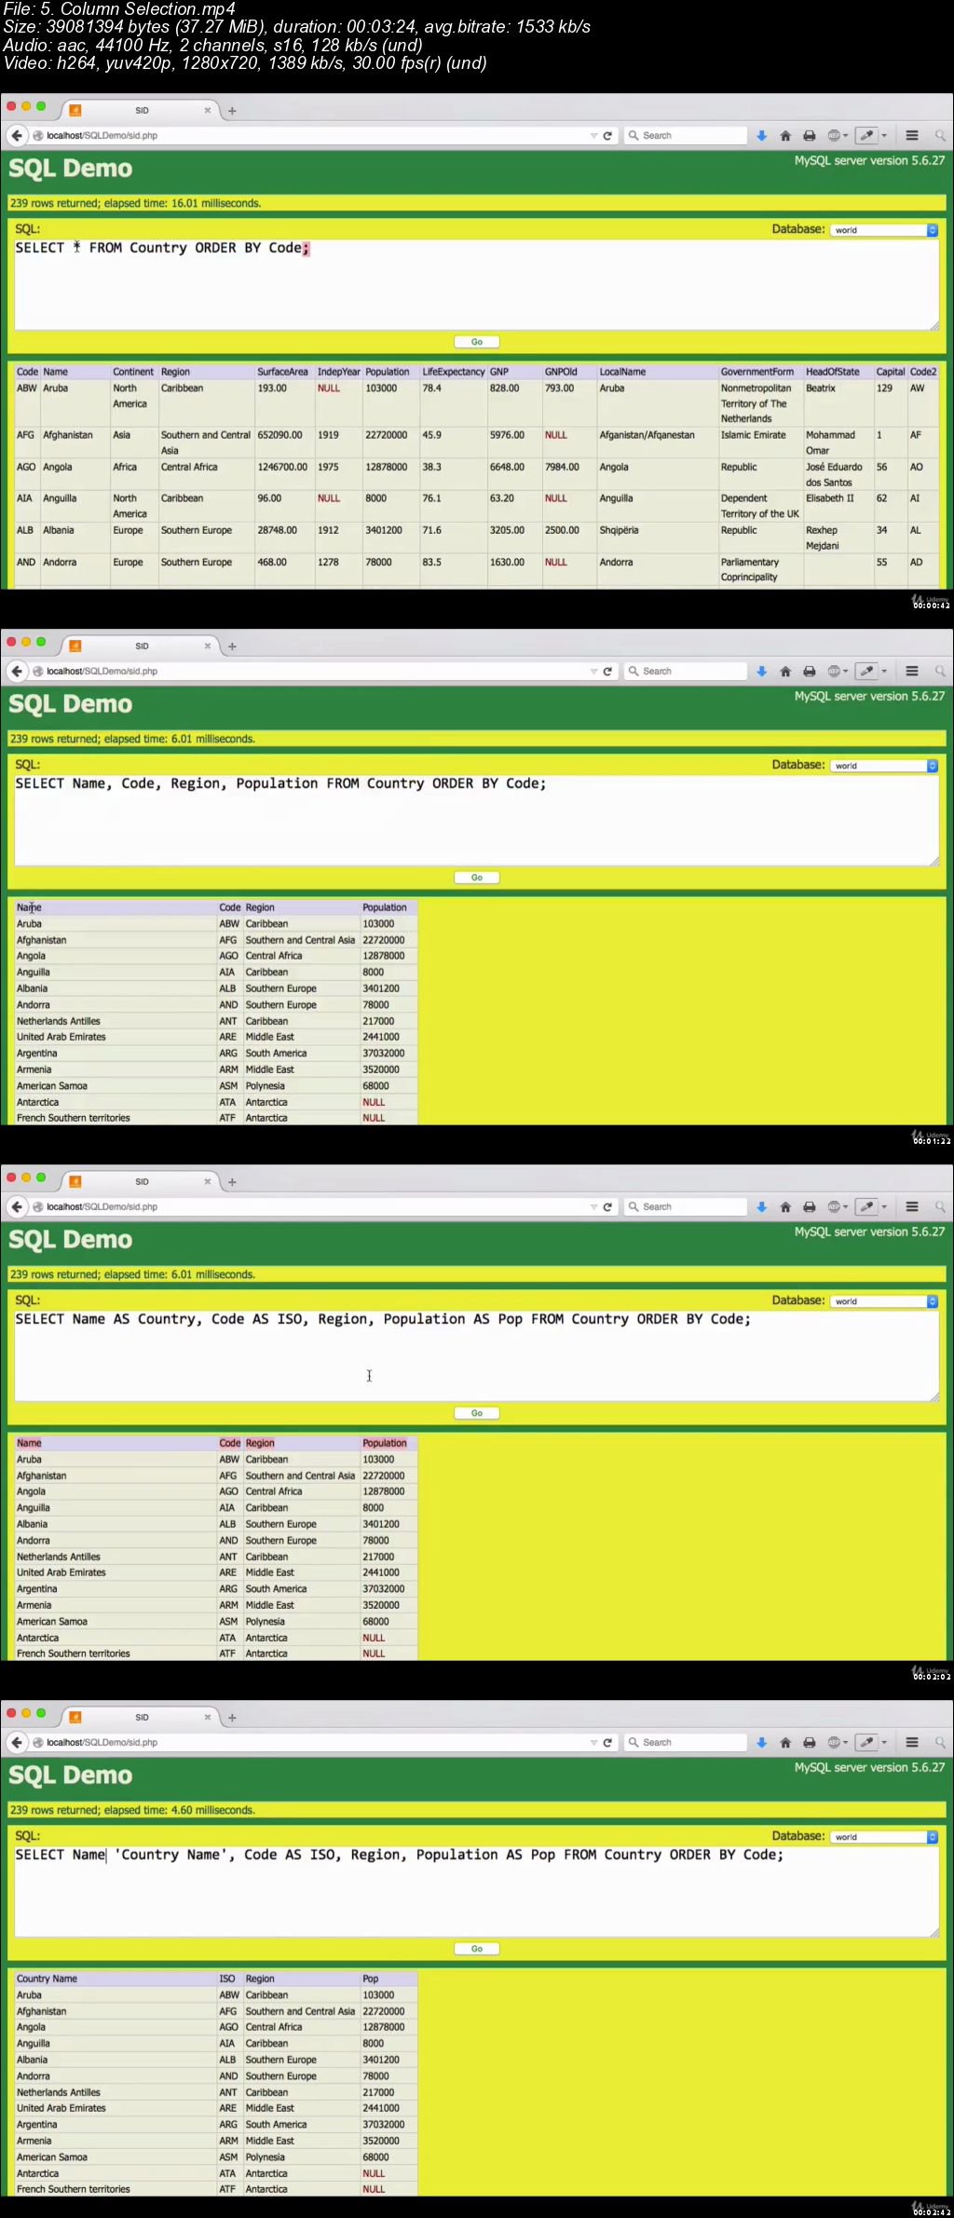Open hamburger menu in 'Name, Code, Region' query window
The image size is (954, 2218).
pos(912,671)
